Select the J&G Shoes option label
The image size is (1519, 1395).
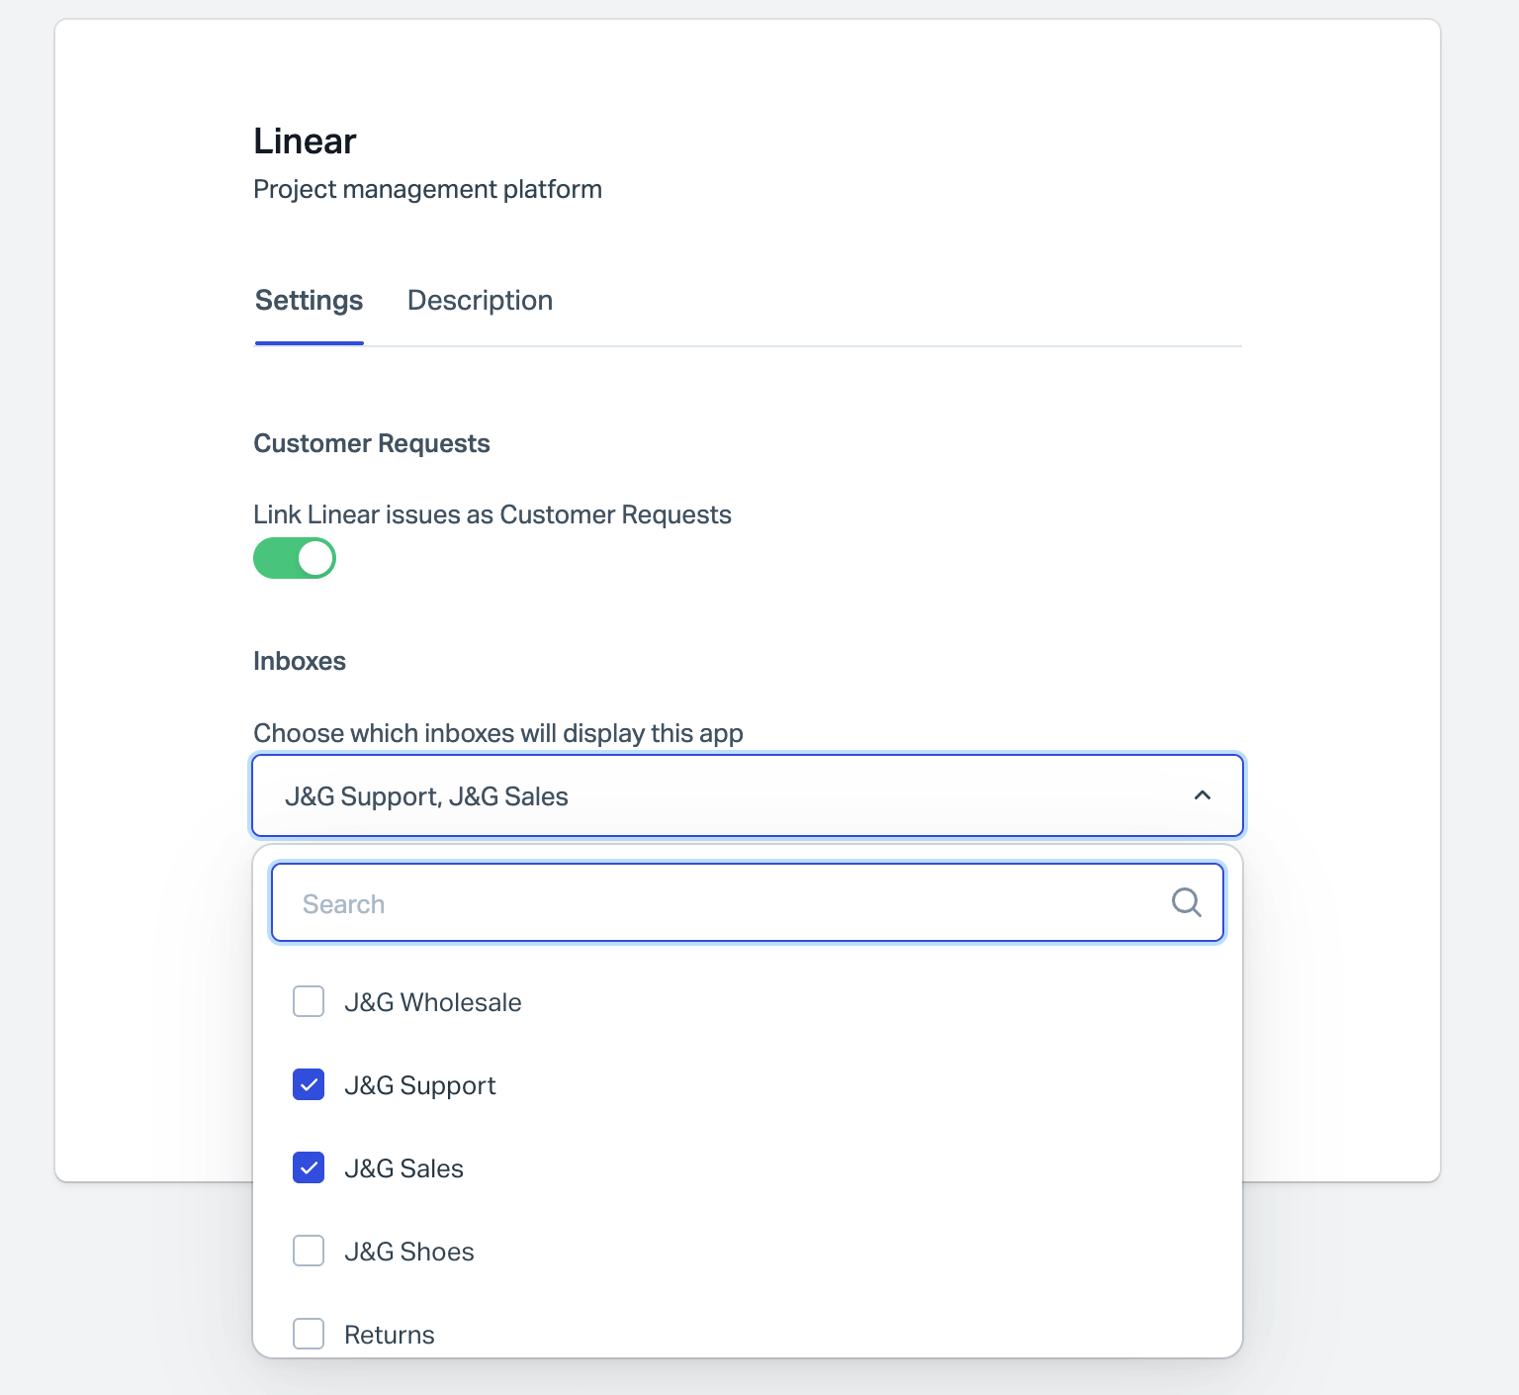pyautogui.click(x=408, y=1252)
